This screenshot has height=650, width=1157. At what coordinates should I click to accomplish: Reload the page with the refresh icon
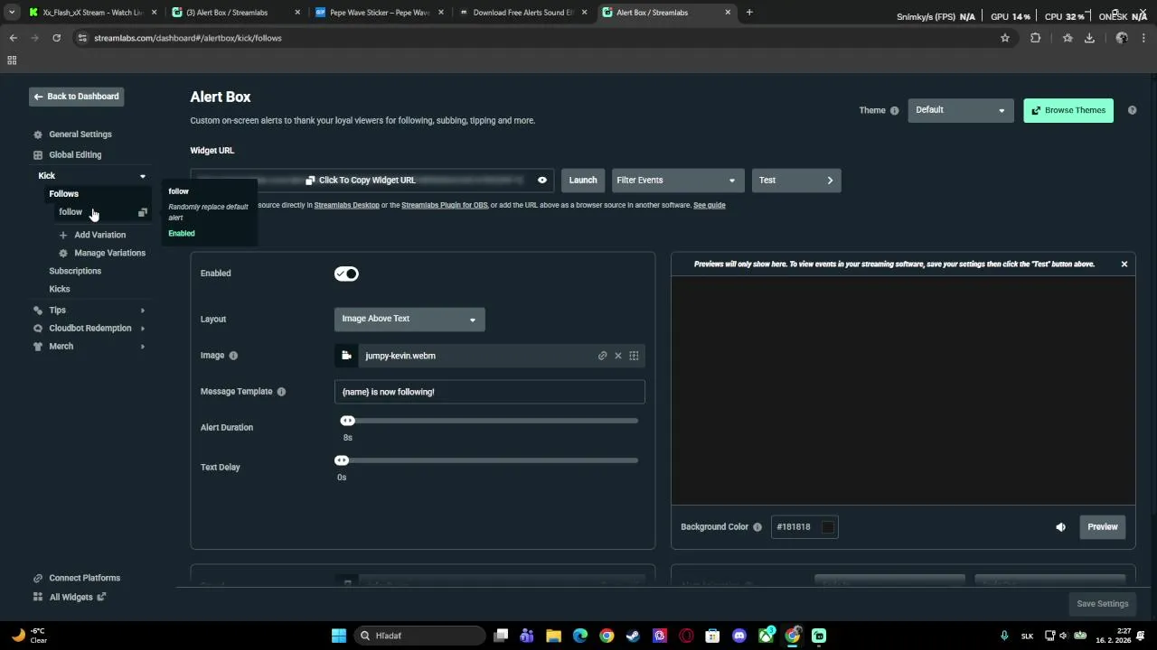[x=56, y=38]
